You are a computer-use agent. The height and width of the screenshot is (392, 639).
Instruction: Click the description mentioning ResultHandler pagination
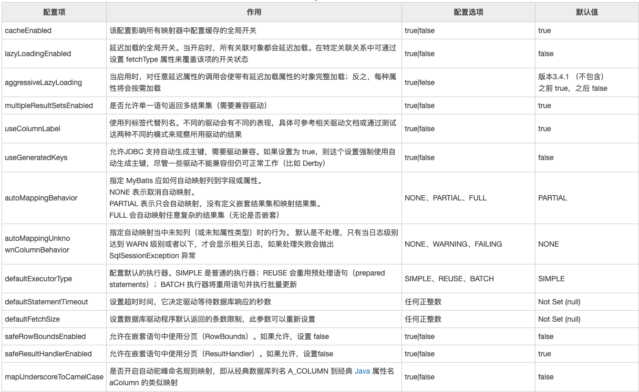[221, 354]
